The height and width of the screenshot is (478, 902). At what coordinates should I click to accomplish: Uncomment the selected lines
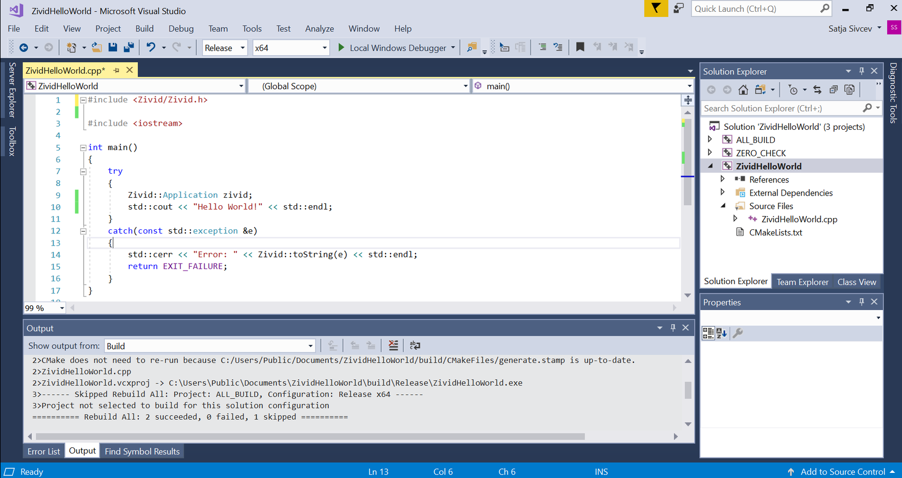coord(558,47)
